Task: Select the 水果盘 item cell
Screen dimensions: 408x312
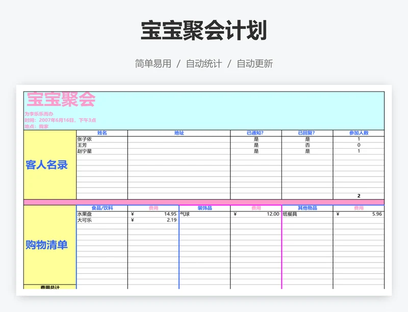Action: [x=102, y=214]
